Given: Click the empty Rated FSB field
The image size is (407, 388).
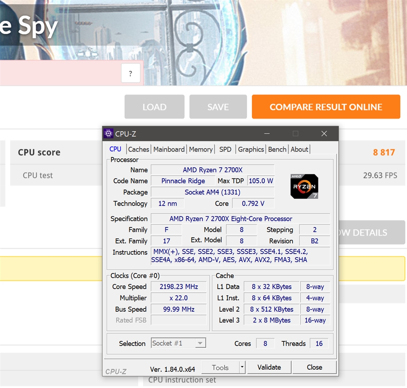Looking at the screenshot, I should click(x=178, y=320).
